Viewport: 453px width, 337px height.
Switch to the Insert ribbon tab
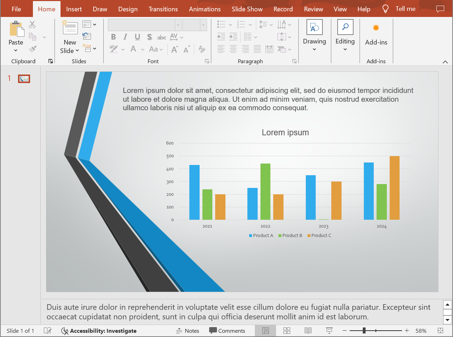pyautogui.click(x=74, y=9)
